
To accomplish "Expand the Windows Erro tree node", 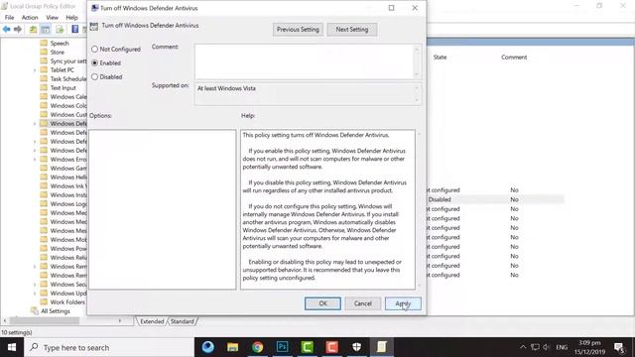I will (35, 159).
